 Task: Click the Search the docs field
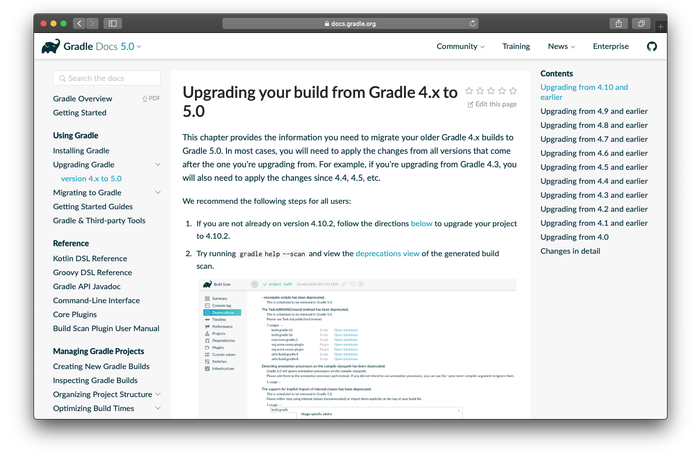tap(107, 78)
